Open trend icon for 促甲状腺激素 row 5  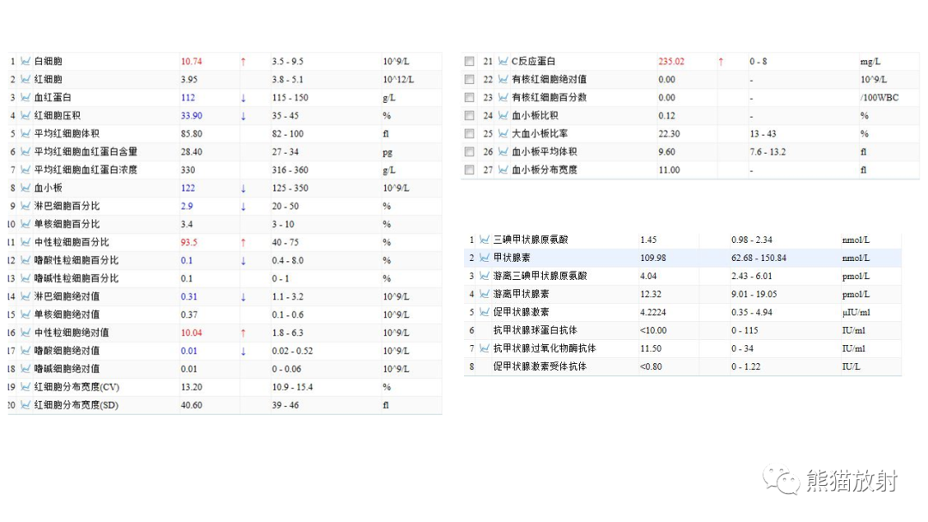(x=485, y=313)
